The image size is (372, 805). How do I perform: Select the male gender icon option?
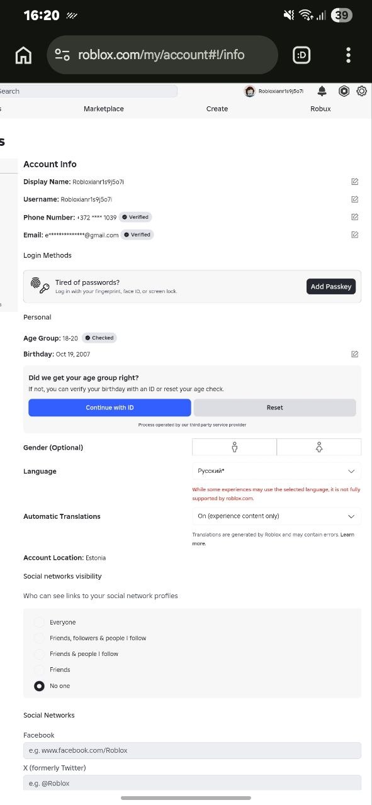coord(234,447)
